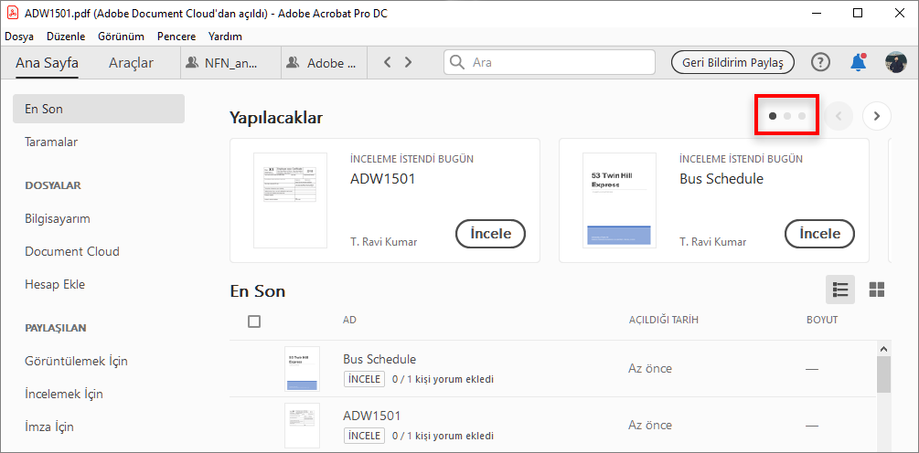Go to next open document tab

[x=408, y=62]
